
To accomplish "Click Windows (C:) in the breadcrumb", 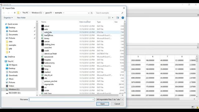I will pos(37,13).
